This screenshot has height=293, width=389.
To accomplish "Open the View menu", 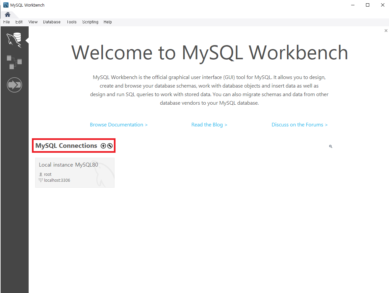I will pos(33,22).
